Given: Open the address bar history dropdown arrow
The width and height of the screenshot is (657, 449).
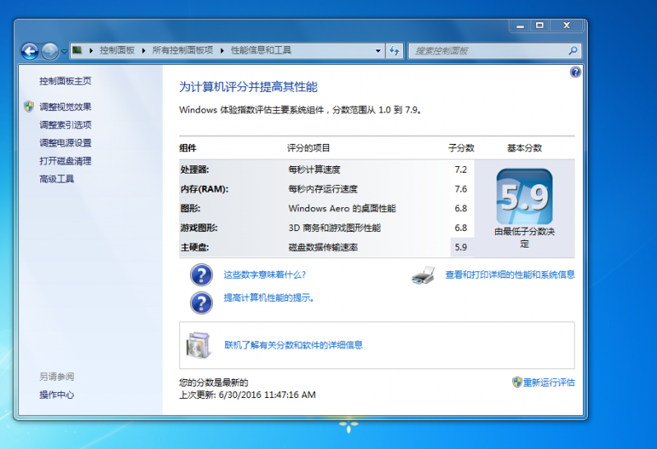Looking at the screenshot, I should pos(378,51).
